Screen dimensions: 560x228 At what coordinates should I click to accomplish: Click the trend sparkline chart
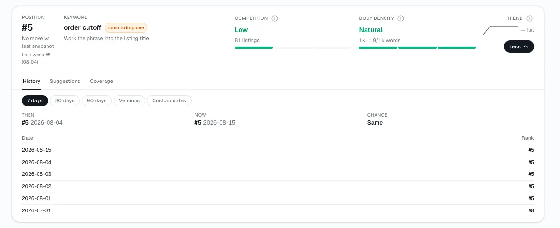[501, 30]
